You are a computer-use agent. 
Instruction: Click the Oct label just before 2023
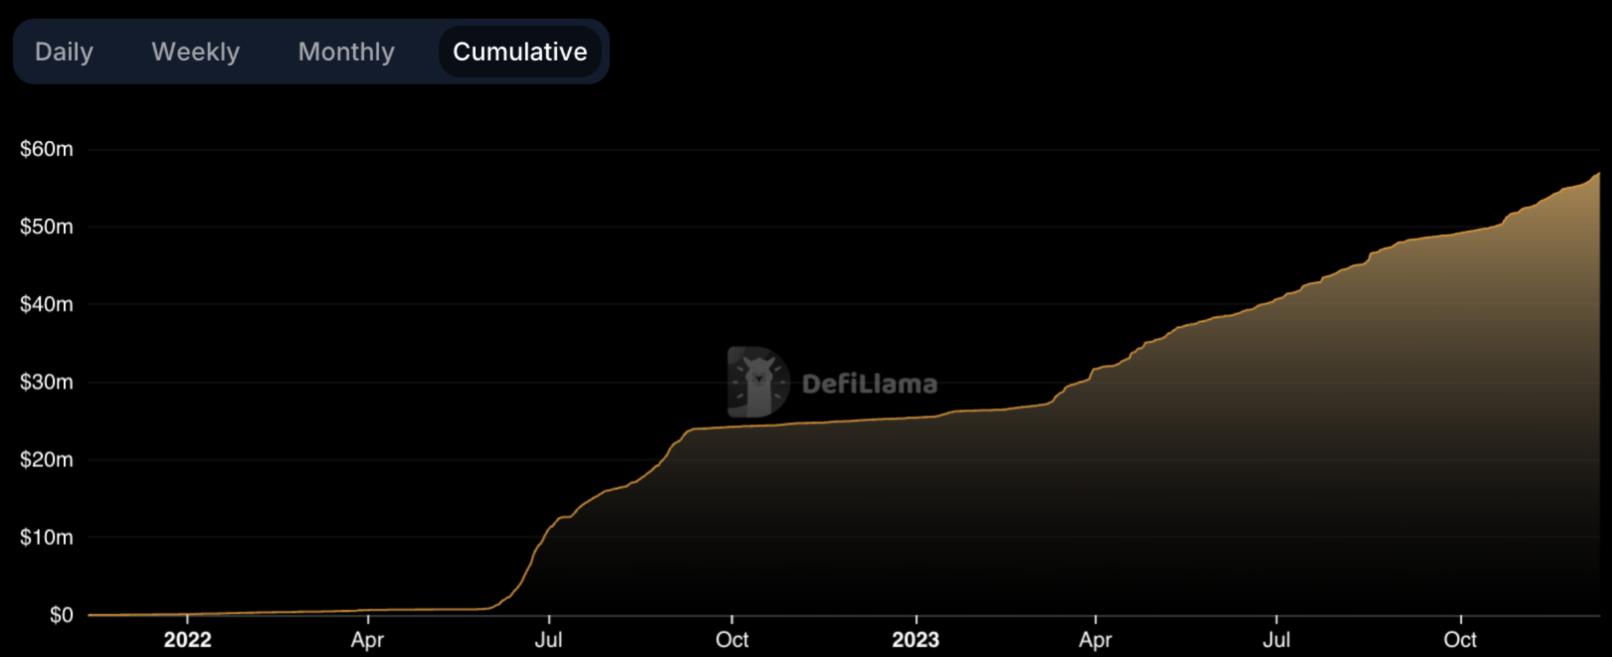(732, 640)
